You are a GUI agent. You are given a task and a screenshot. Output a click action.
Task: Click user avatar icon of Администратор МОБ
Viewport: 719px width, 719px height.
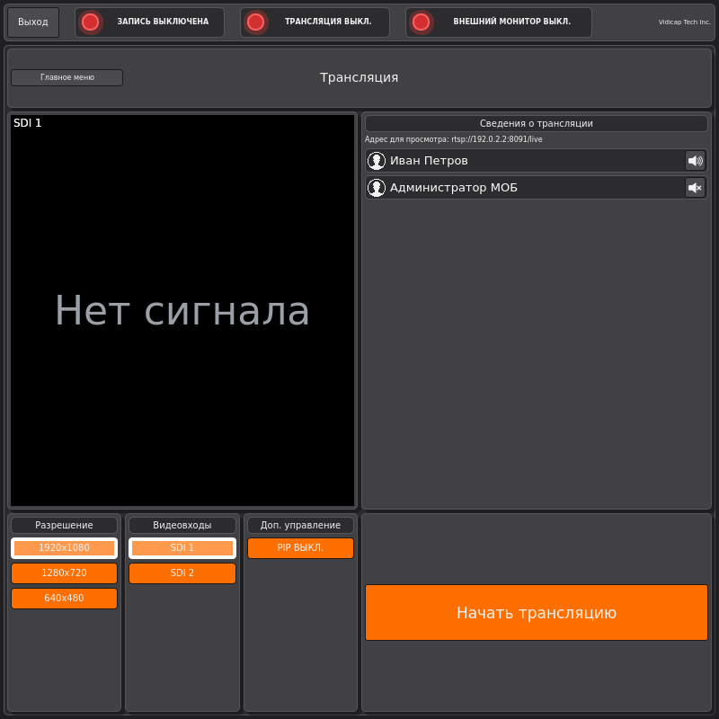[377, 188]
